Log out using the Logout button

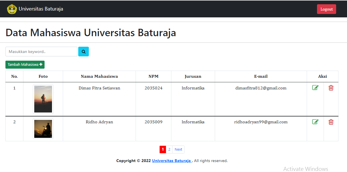326,9
